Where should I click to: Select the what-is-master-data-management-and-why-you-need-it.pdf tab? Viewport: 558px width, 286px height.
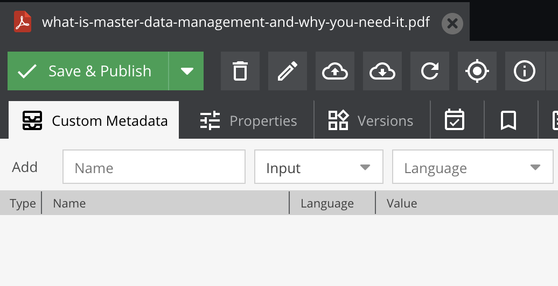[x=235, y=22]
